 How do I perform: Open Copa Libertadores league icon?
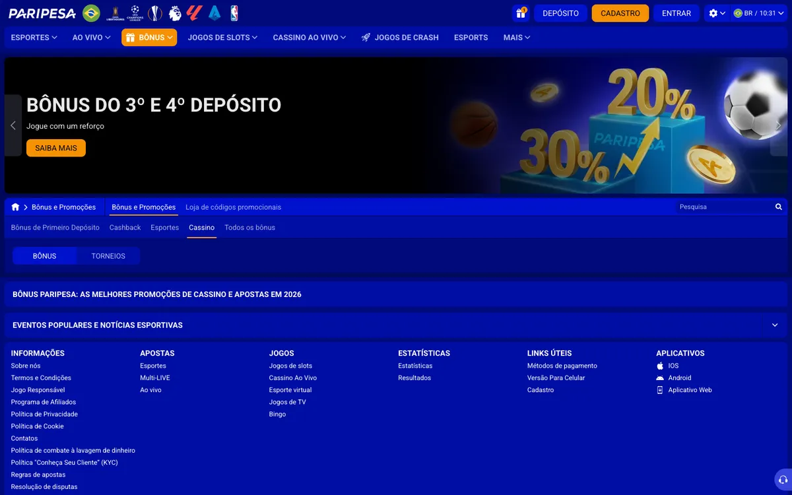click(x=115, y=13)
